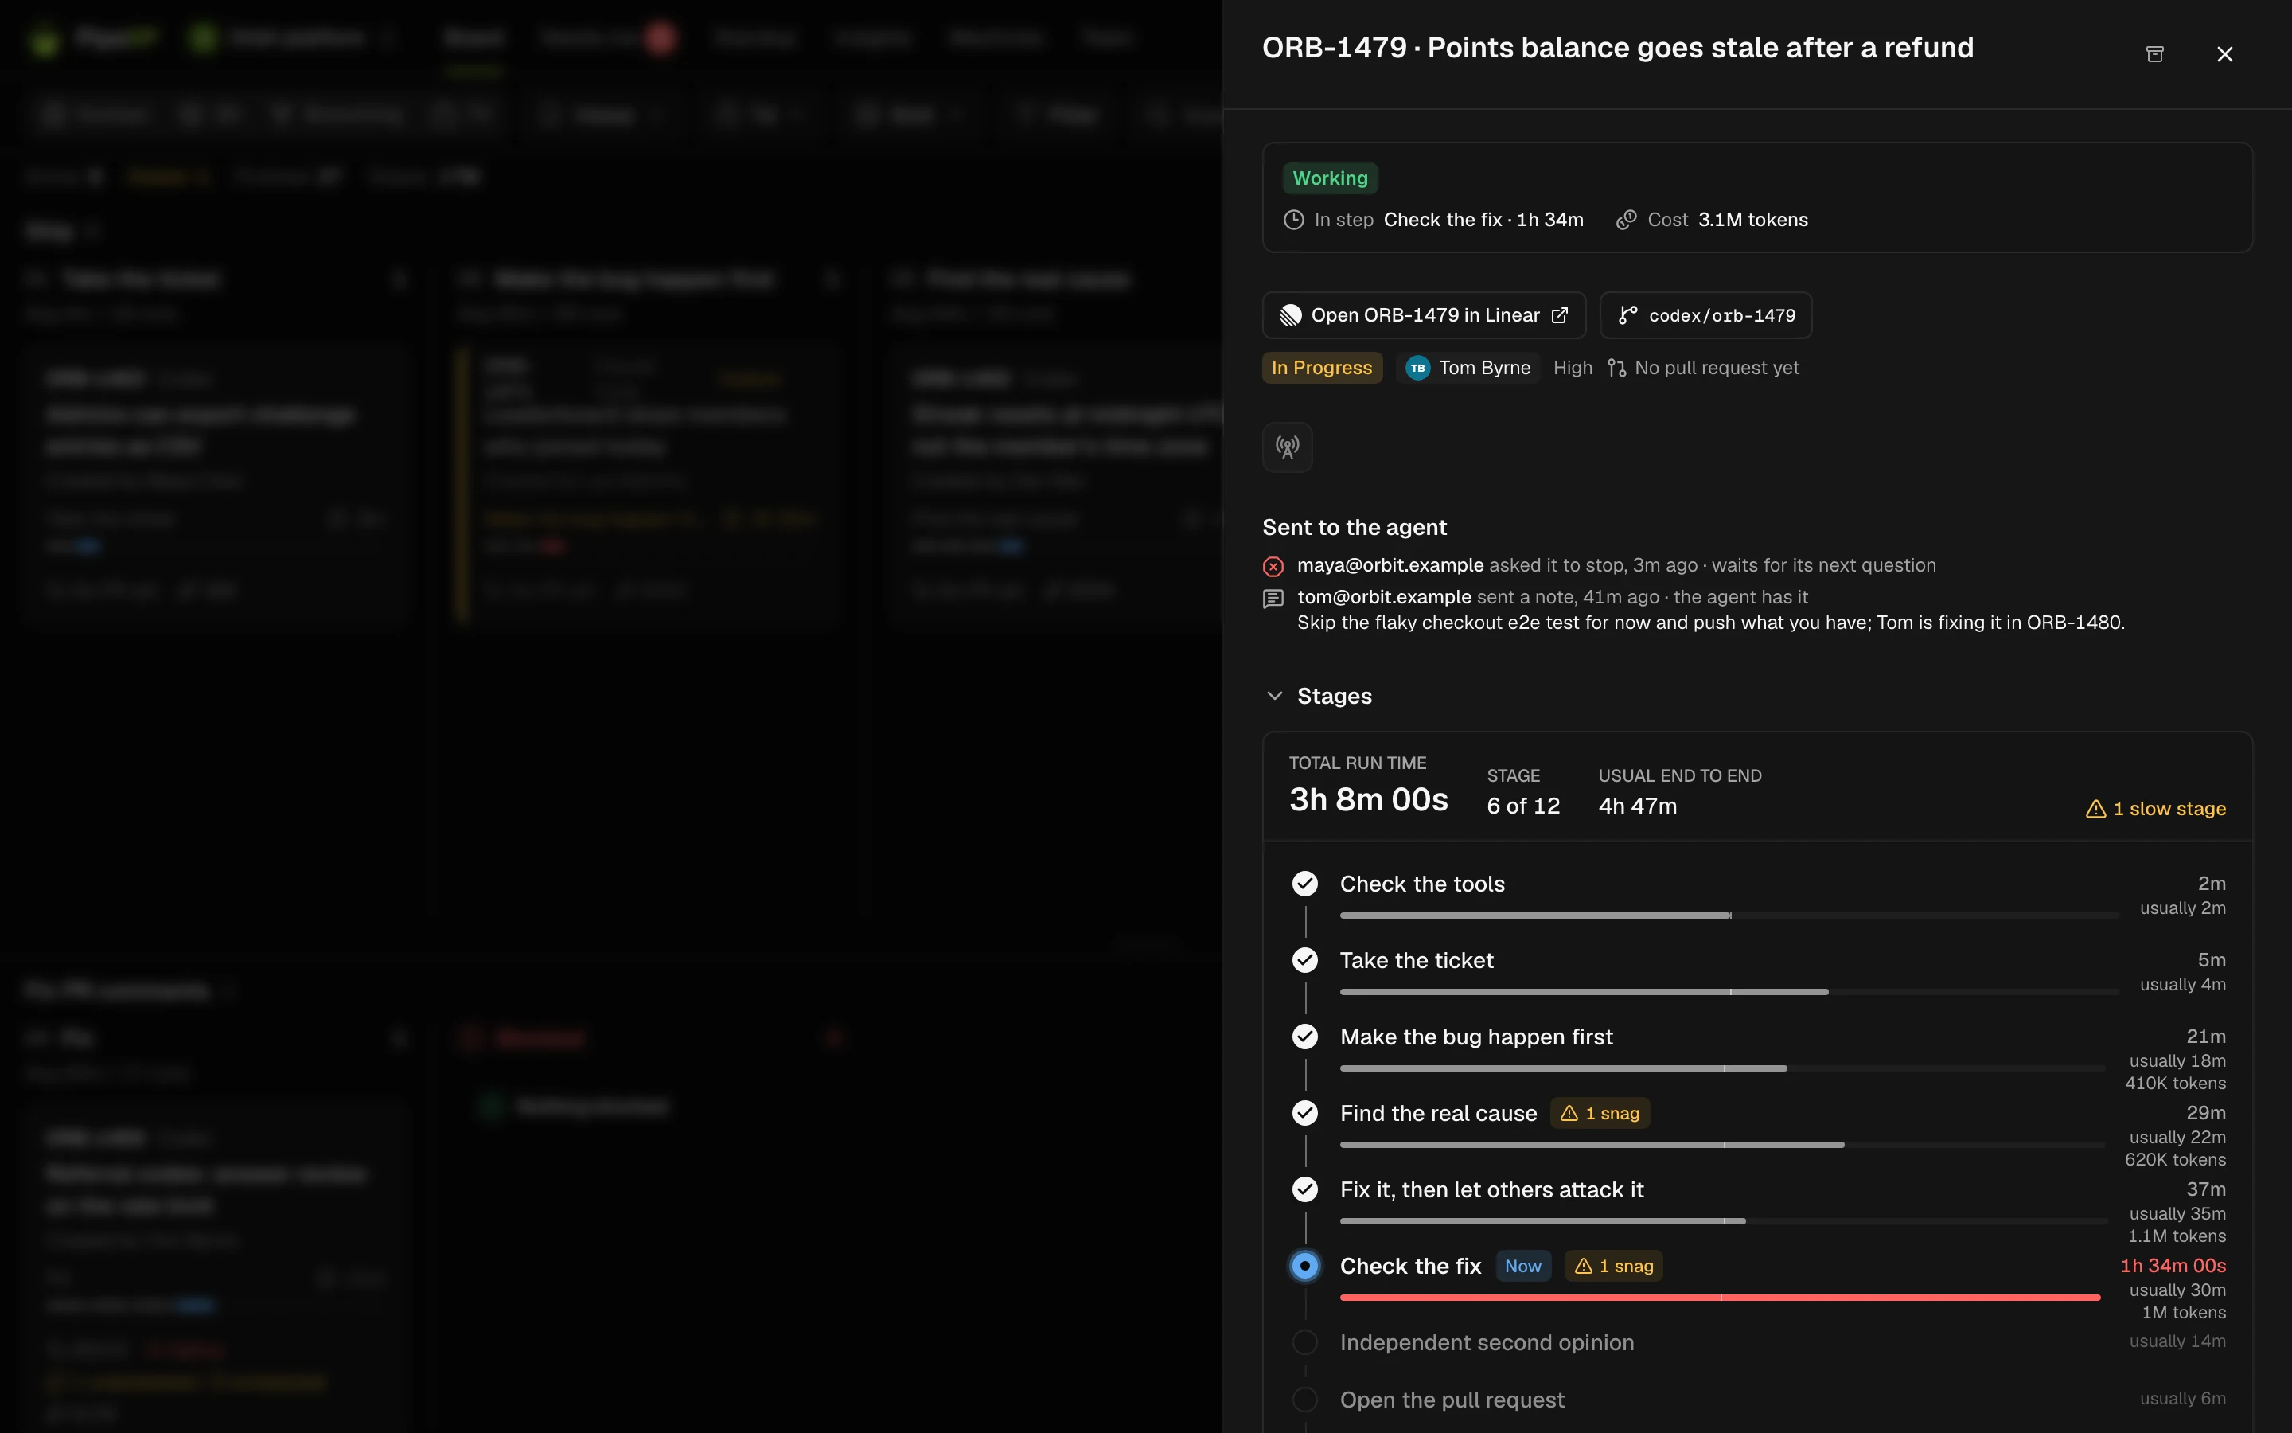Click the archive icon beside the close button
Viewport: 2292px width, 1433px height.
pyautogui.click(x=2154, y=54)
